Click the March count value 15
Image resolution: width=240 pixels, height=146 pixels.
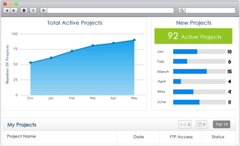[230, 71]
